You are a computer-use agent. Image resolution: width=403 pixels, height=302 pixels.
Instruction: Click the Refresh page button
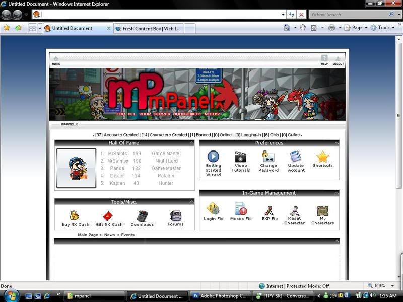(x=292, y=15)
